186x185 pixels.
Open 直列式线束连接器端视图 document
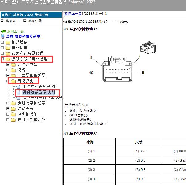(42, 98)
